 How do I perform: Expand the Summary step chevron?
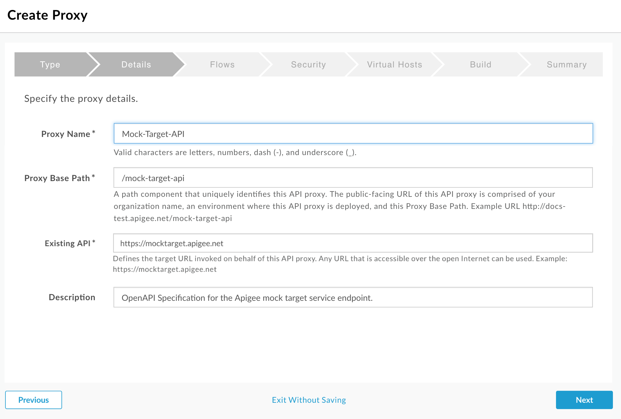566,64
